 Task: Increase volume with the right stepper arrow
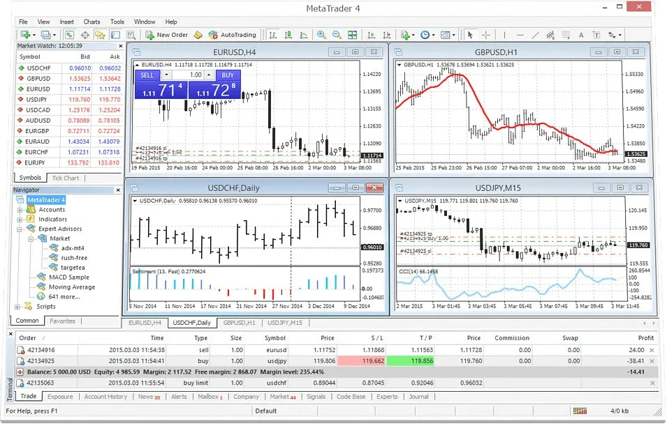[x=209, y=75]
